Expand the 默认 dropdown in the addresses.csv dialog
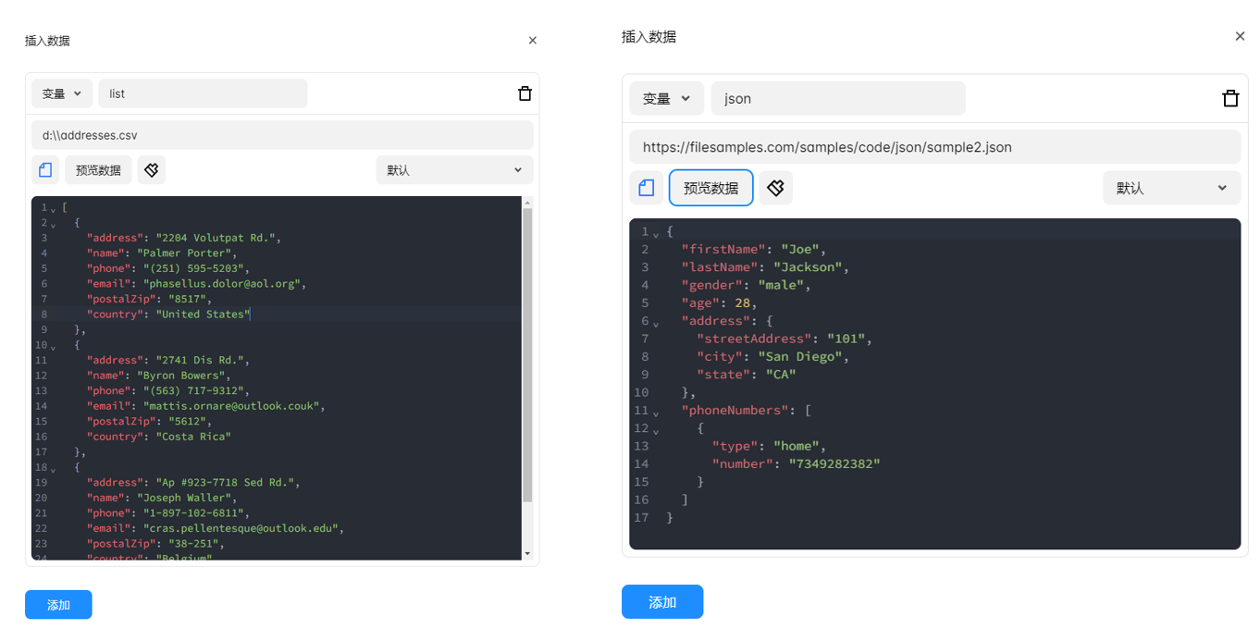 coord(454,170)
